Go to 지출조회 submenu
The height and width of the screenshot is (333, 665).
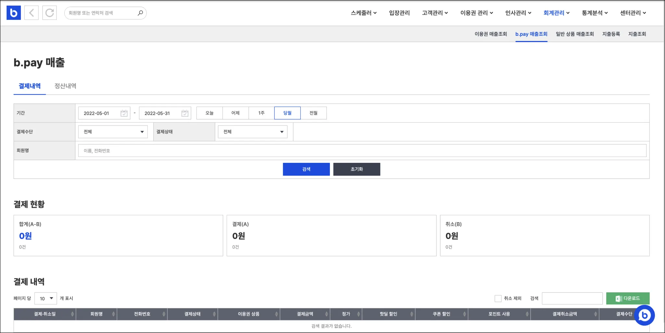pos(637,34)
